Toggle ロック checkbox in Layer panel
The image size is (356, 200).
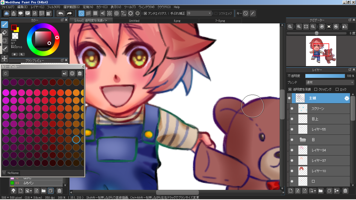click(x=337, y=89)
